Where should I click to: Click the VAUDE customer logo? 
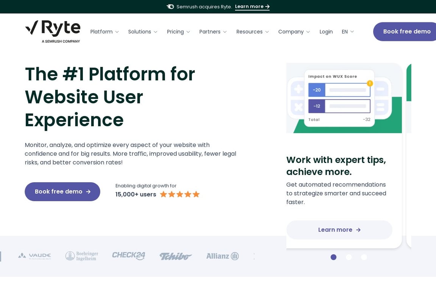click(34, 256)
